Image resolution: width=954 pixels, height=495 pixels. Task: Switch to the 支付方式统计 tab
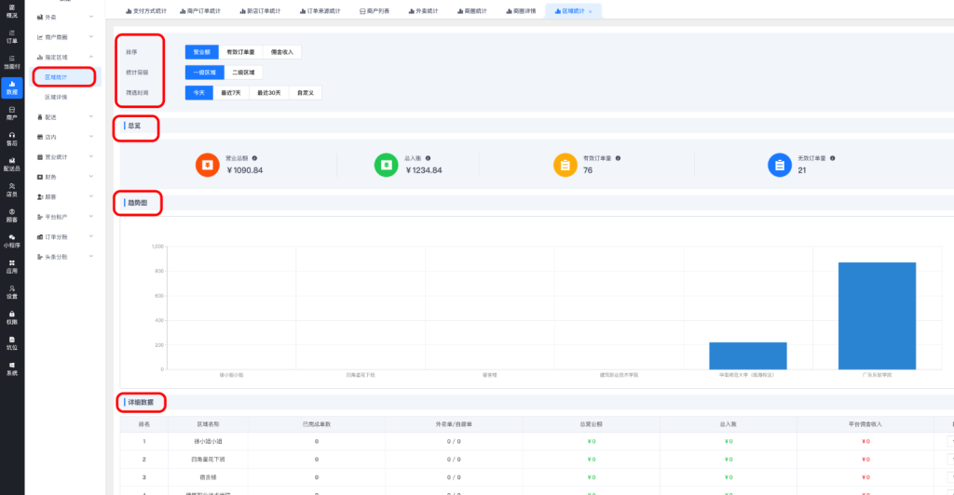click(x=145, y=10)
